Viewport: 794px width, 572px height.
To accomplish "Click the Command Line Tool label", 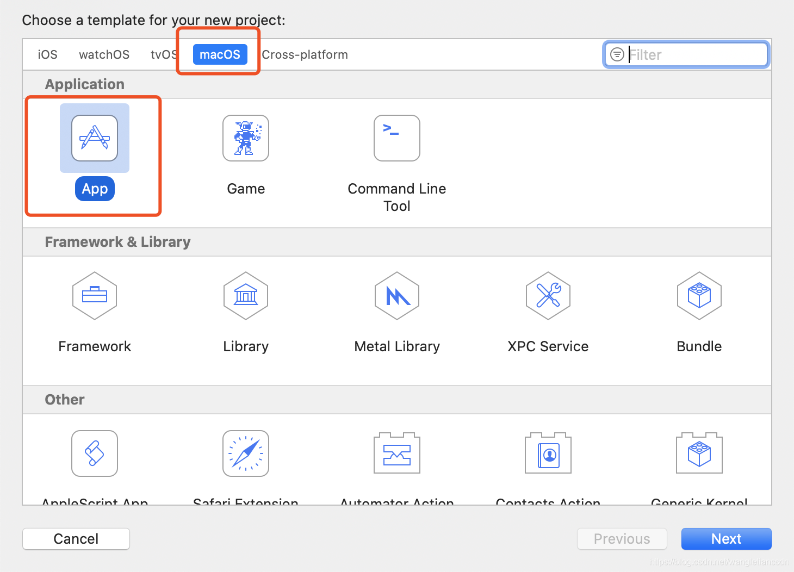I will 397,197.
